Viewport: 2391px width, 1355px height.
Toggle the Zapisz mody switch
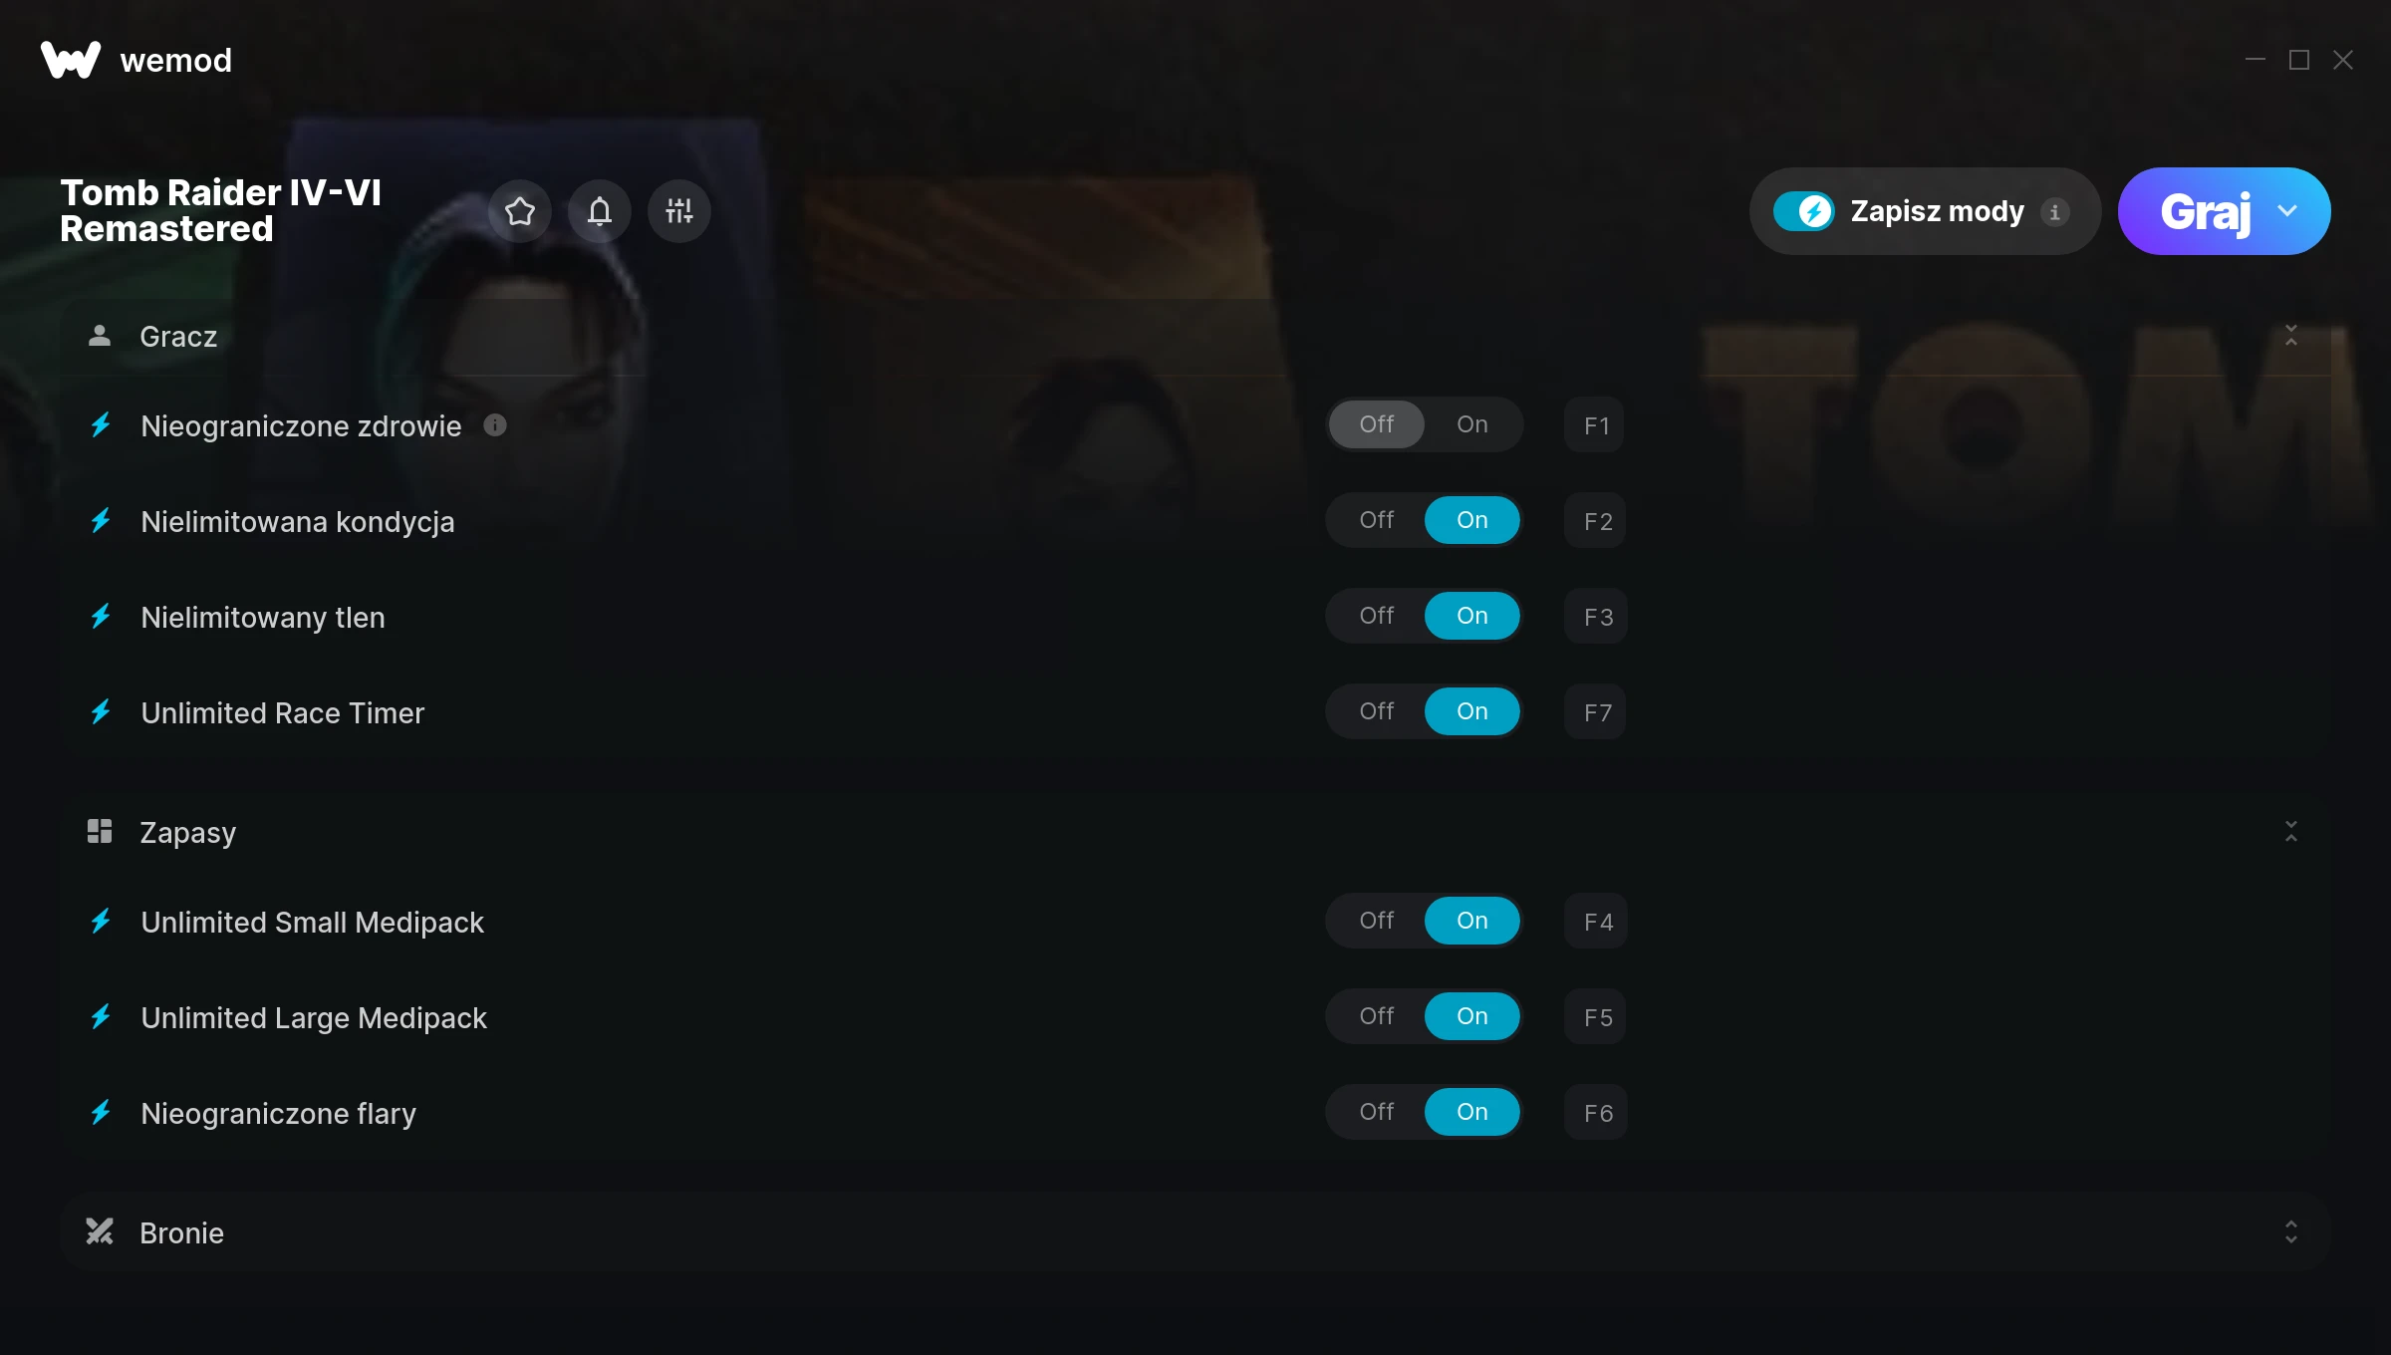click(1803, 211)
